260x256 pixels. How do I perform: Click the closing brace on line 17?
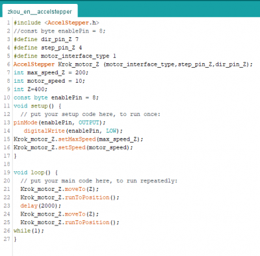point(15,156)
